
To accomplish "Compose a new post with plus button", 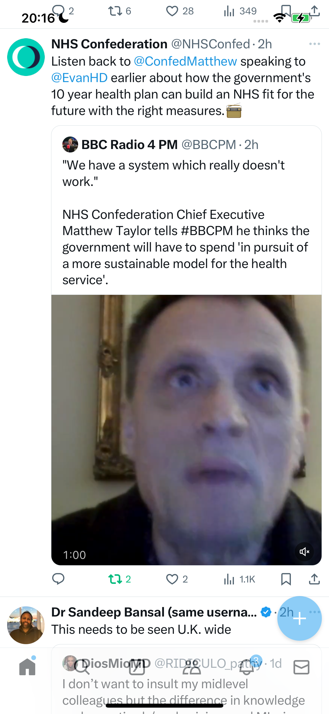I will [299, 618].
